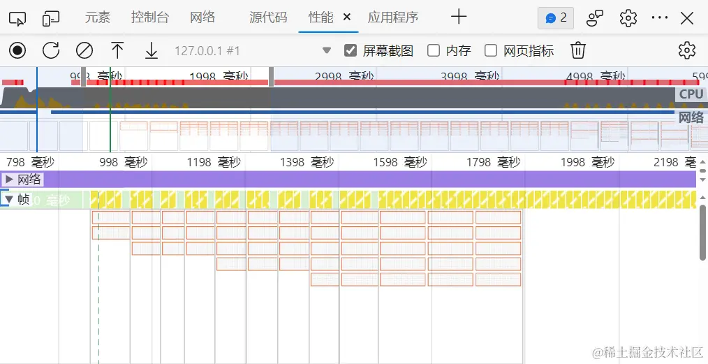Uncheck the 屏幕截图 checkbox
Viewport: 708px width, 364px height.
(351, 50)
